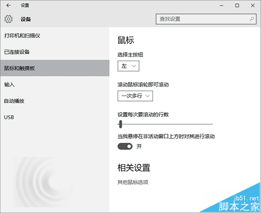Maximize the Settings window
This screenshot has height=213, width=261.
pyautogui.click(x=237, y=6)
